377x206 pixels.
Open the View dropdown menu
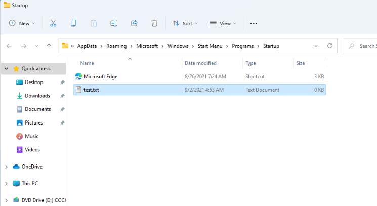(x=223, y=23)
